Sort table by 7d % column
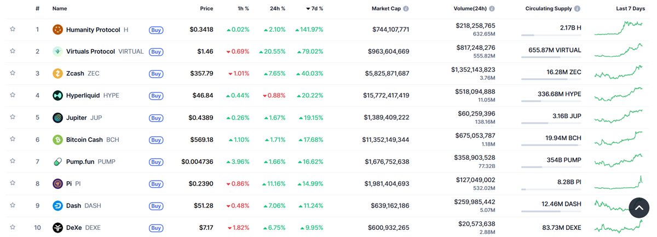Screen dimensions: 657x237 315,9
